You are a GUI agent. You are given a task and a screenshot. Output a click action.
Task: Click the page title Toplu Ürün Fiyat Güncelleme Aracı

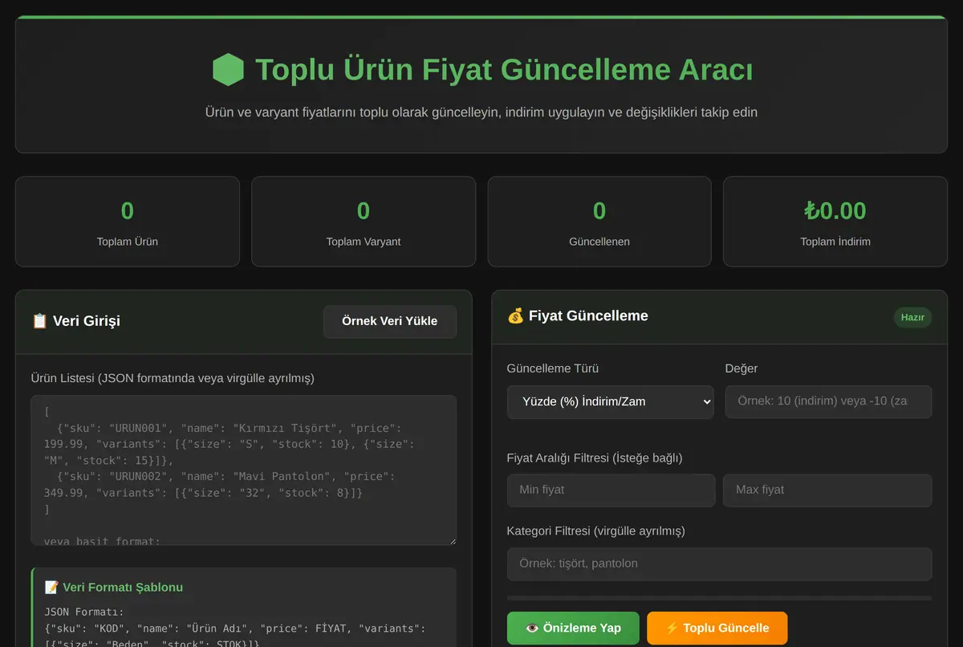click(x=504, y=70)
